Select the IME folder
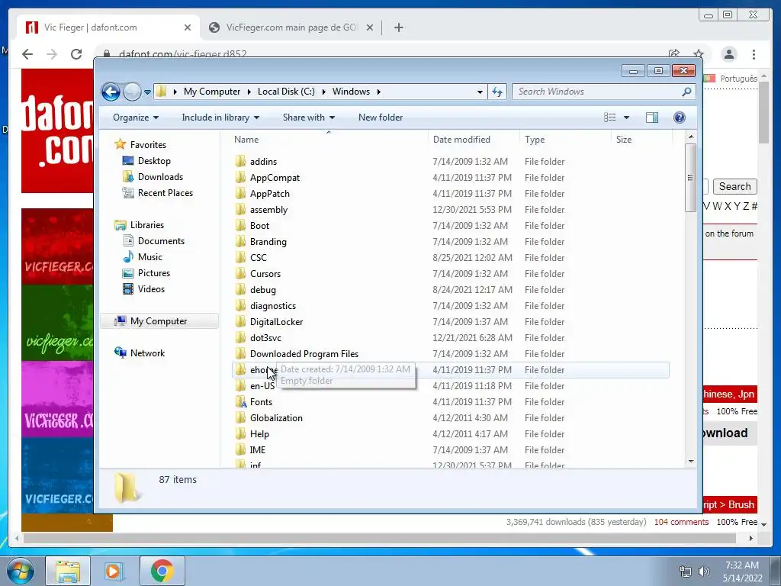The width and height of the screenshot is (781, 586). [258, 450]
